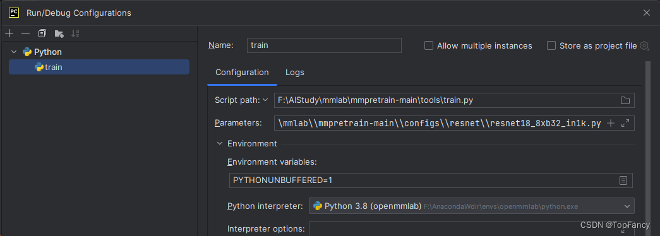Click Python icon of train configuration
Viewport: 660px width, 236px height.
(39, 67)
